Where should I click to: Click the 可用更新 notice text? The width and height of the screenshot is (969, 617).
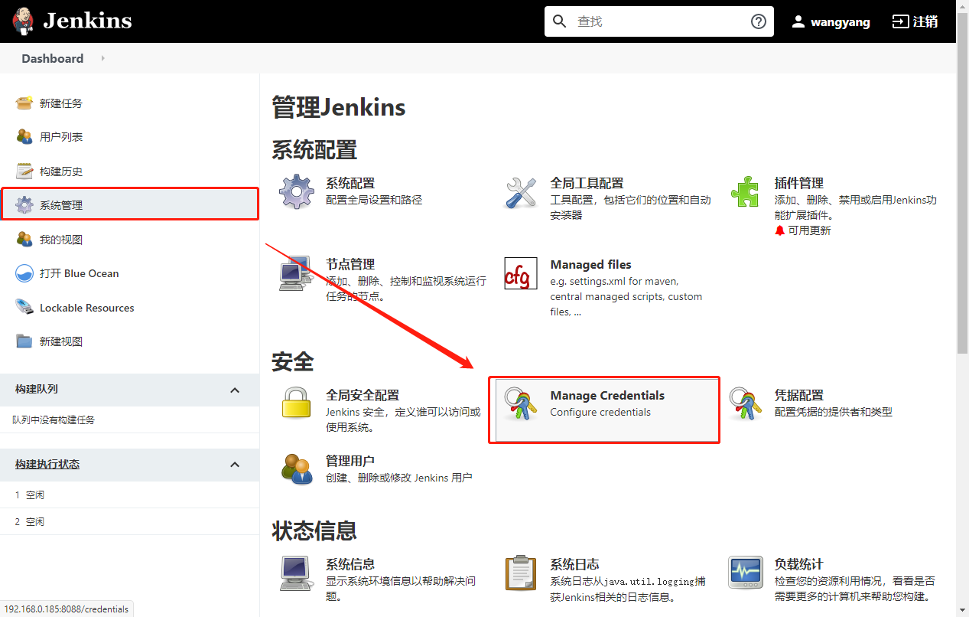tap(810, 230)
